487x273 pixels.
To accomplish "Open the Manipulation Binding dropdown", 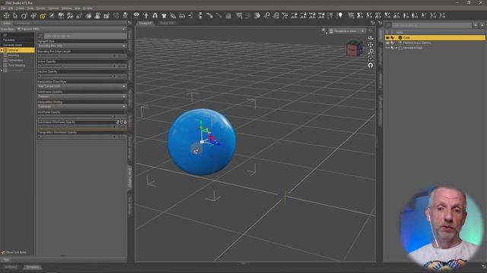I will (x=82, y=106).
